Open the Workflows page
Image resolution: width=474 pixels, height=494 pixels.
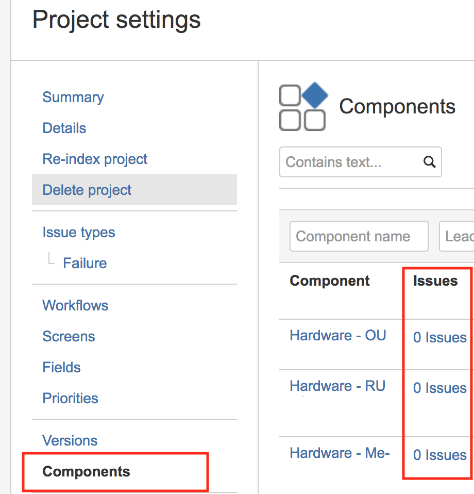(75, 306)
